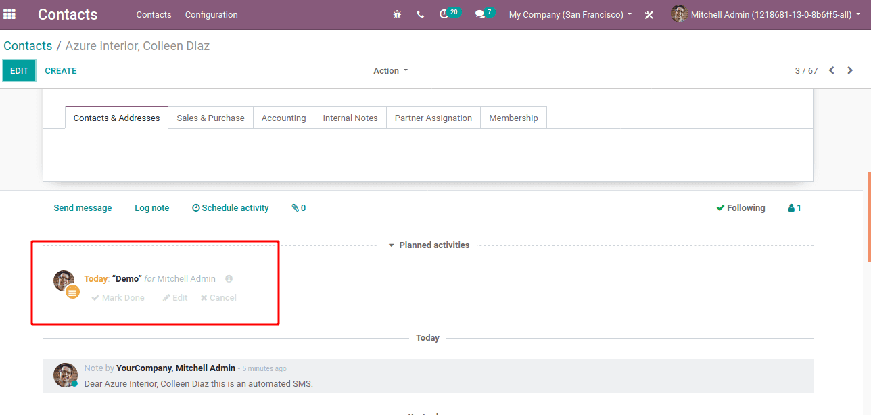Click Mitchell Admin avatar in top bar

click(x=679, y=14)
